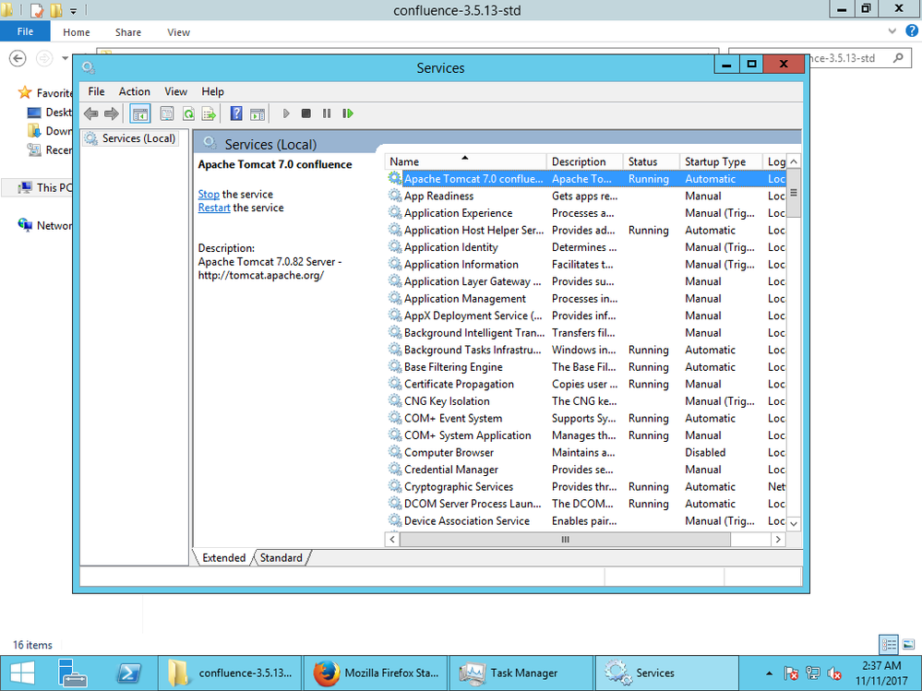Open the Windows Start button
This screenshot has width=922, height=691.
click(22, 673)
